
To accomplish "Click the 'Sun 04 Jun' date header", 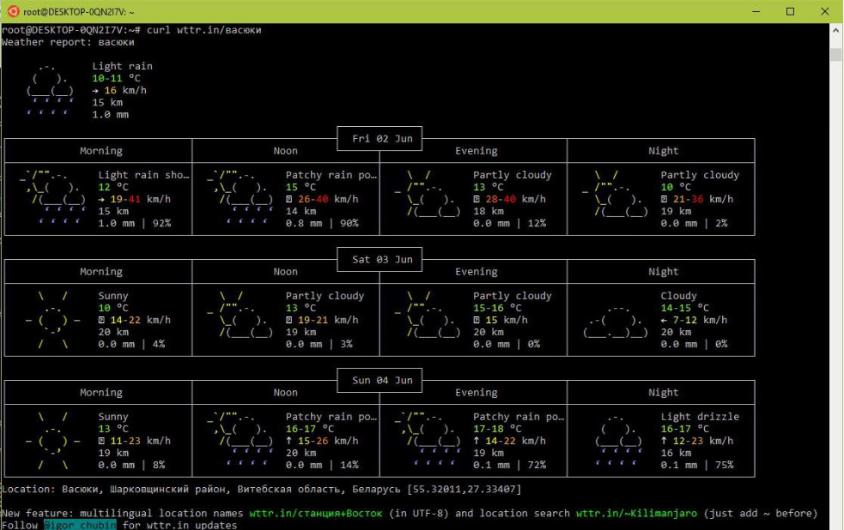I will [382, 381].
